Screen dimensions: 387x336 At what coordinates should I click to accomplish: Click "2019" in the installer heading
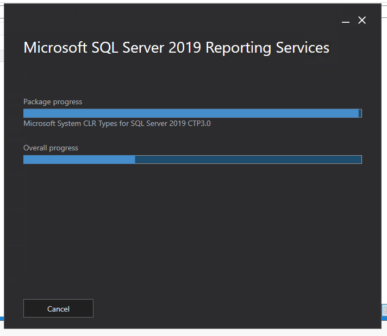point(185,48)
